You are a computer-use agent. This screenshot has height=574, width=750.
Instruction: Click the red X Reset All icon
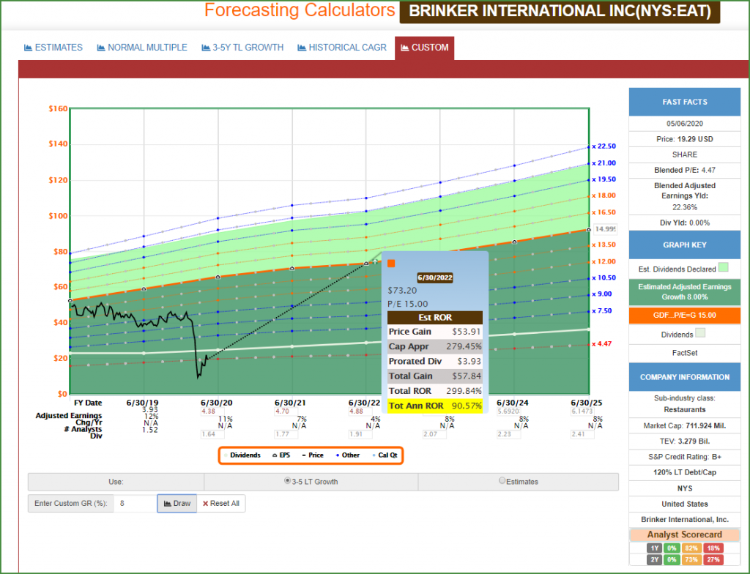coord(205,504)
